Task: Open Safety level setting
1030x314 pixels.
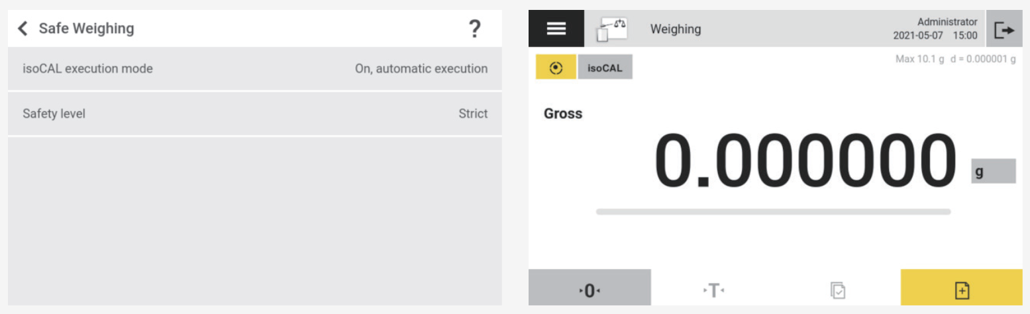Action: pos(254,114)
